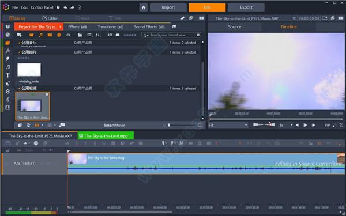
Task: Switch to the Import tab
Action: 168,7
